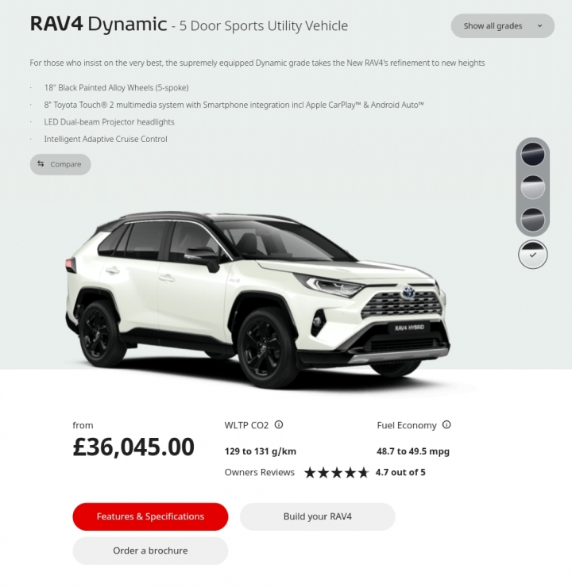
Task: Click the RAV4 Dynamic heading
Action: point(99,25)
